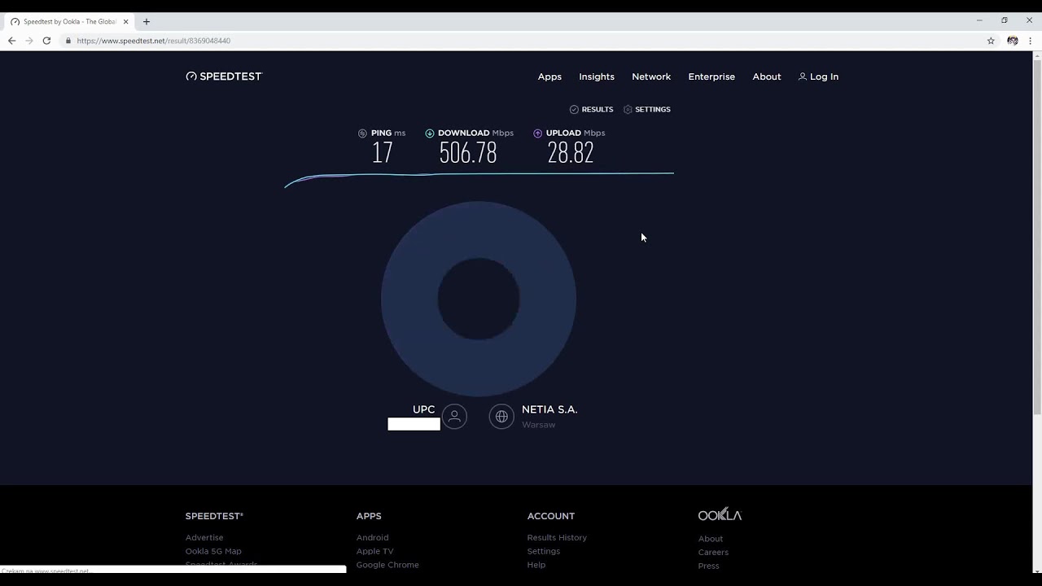Click the ping value 17

383,152
